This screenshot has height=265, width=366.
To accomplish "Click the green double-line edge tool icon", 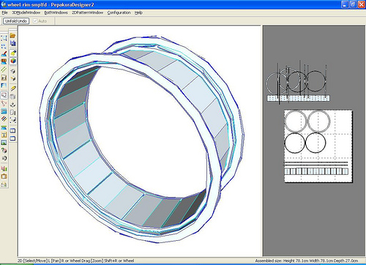I will (x=4, y=70).
